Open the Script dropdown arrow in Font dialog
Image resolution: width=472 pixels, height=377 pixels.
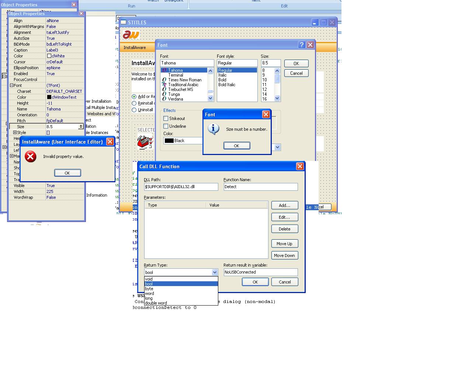pyautogui.click(x=278, y=147)
